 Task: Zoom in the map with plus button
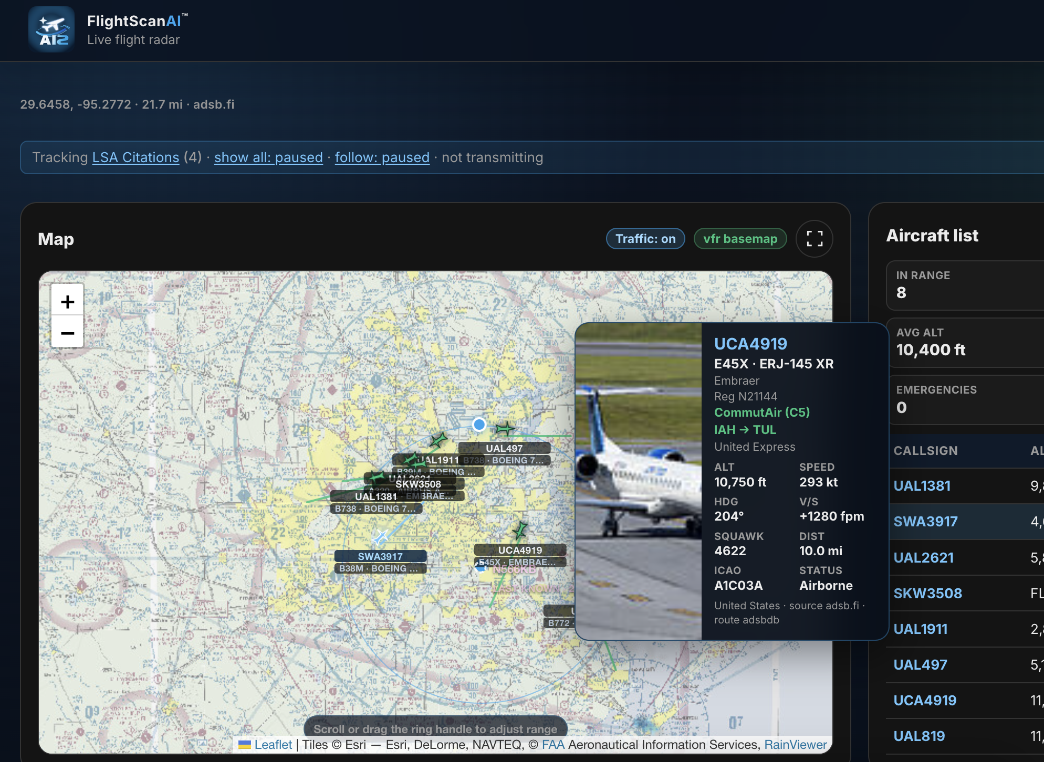coord(67,301)
